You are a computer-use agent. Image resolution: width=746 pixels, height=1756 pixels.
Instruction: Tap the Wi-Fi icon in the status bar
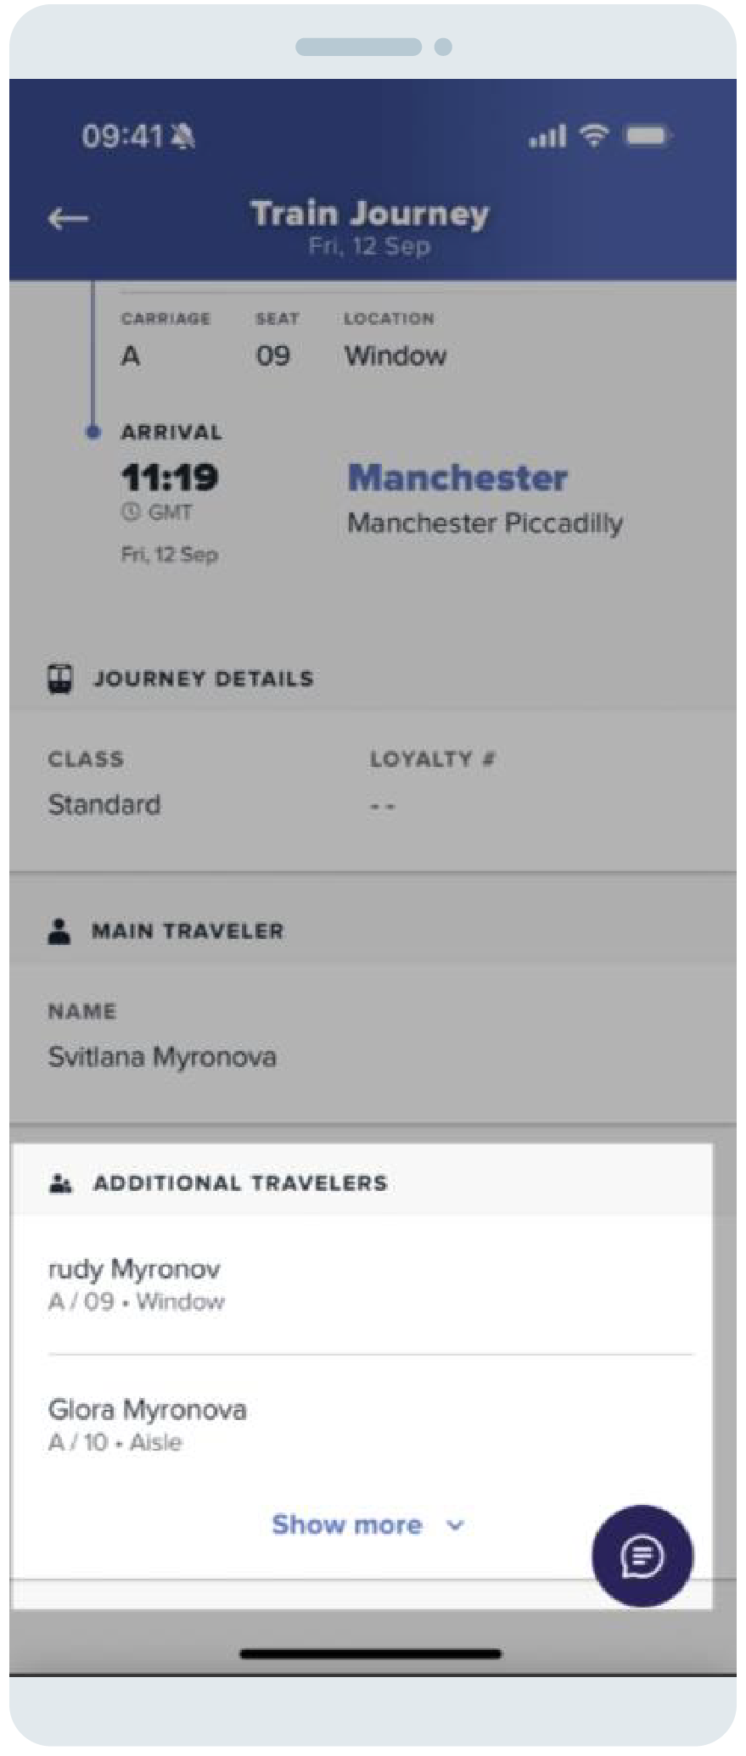(x=594, y=135)
